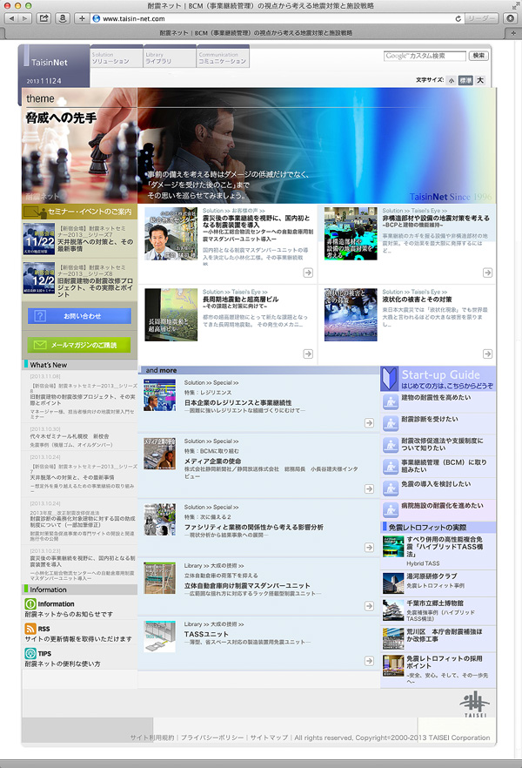Open 日本企業のレジリエンスと事業継続 article link
The height and width of the screenshot is (768, 522).
[238, 402]
